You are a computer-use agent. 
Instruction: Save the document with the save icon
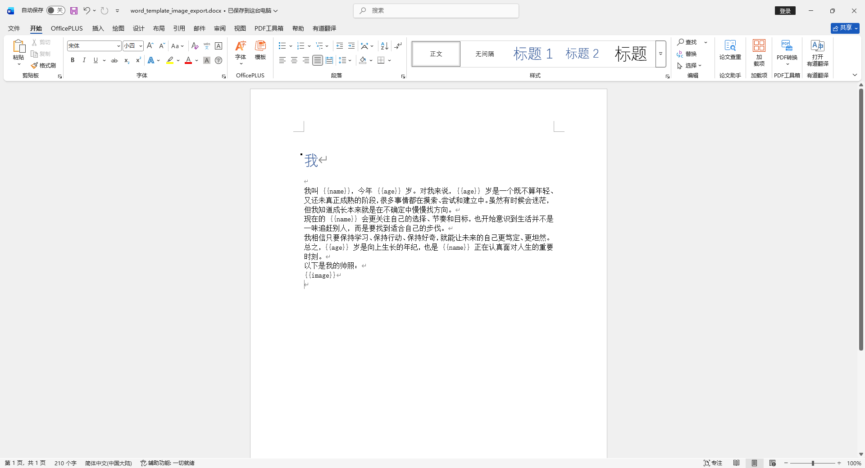(74, 10)
